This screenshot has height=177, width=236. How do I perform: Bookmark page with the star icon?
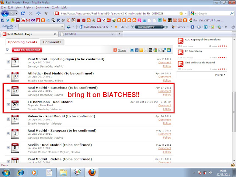click(181, 14)
